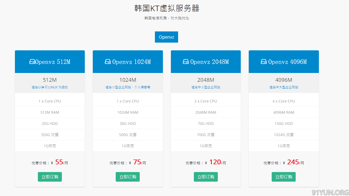Click the 4 x Core CPU row
This screenshot has height=196, width=349.
[284, 101]
